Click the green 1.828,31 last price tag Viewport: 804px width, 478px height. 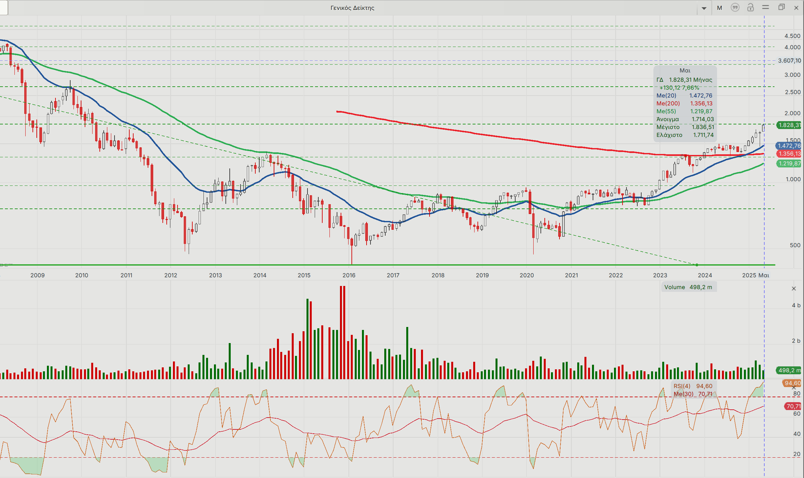789,125
